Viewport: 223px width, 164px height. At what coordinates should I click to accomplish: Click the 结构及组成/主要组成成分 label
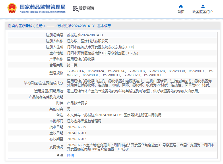[43, 83]
